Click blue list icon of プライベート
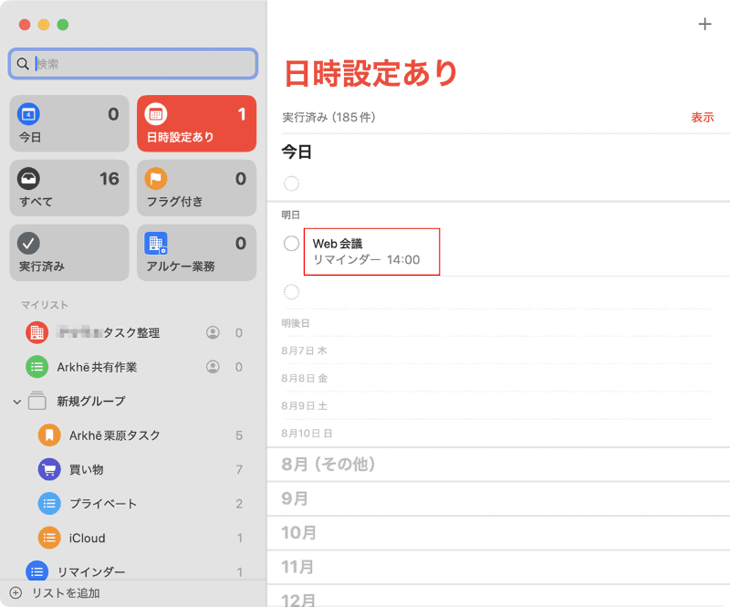 click(x=49, y=504)
